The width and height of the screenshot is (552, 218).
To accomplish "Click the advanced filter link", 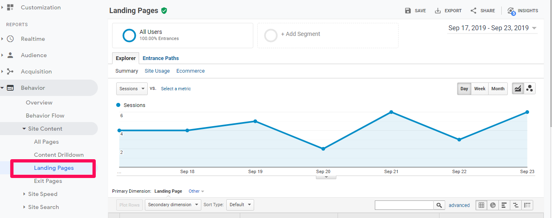I will tap(459, 205).
